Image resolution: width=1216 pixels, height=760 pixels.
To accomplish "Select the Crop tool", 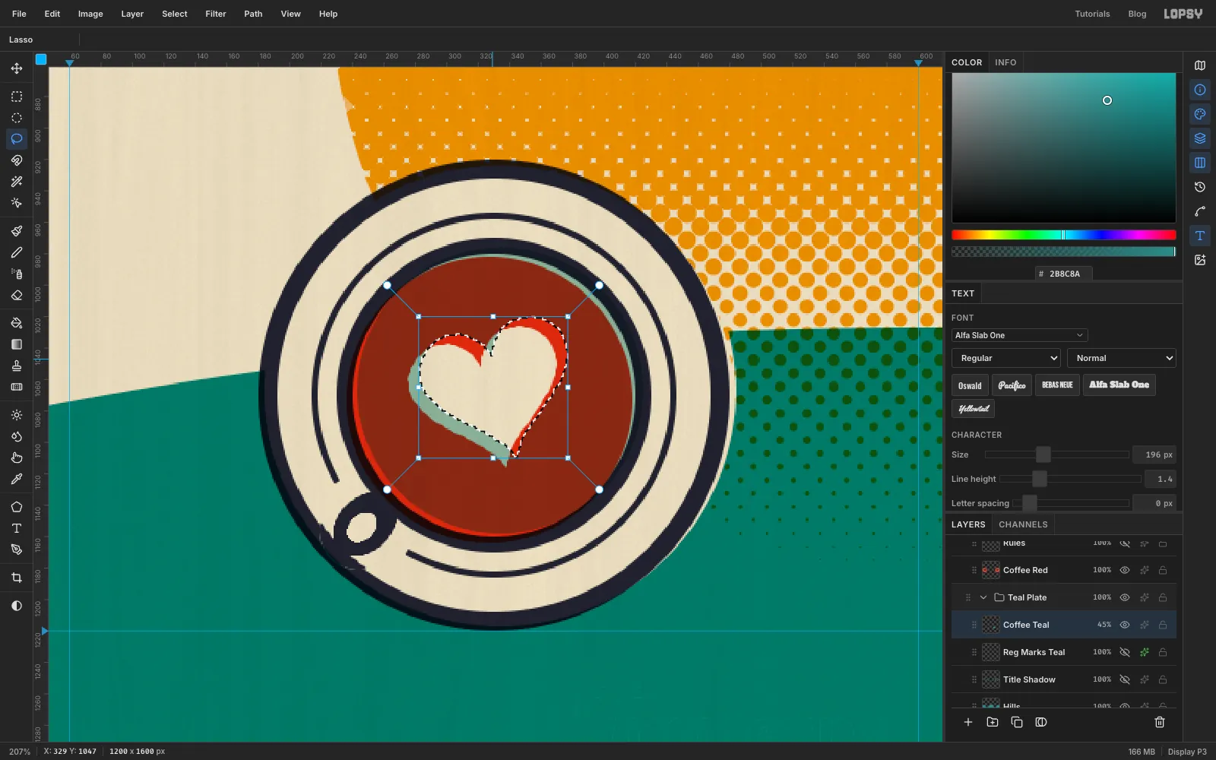I will tap(16, 578).
